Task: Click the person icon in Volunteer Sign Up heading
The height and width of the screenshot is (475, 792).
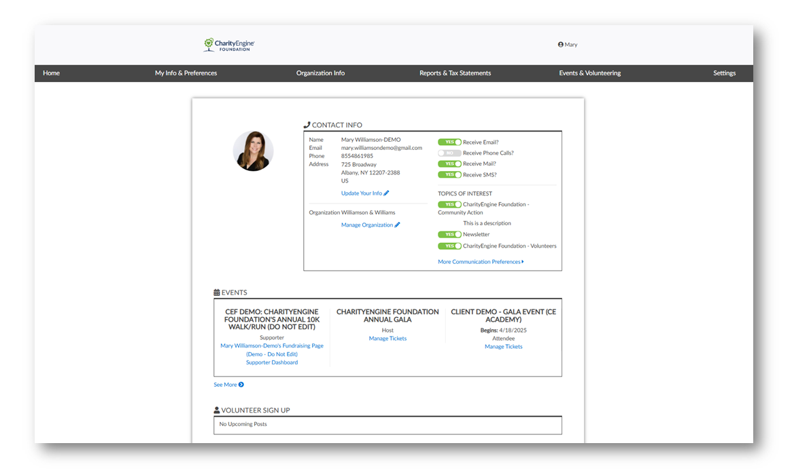Action: [217, 411]
